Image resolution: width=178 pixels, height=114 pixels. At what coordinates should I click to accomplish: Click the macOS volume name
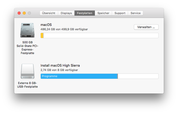coord(46,25)
